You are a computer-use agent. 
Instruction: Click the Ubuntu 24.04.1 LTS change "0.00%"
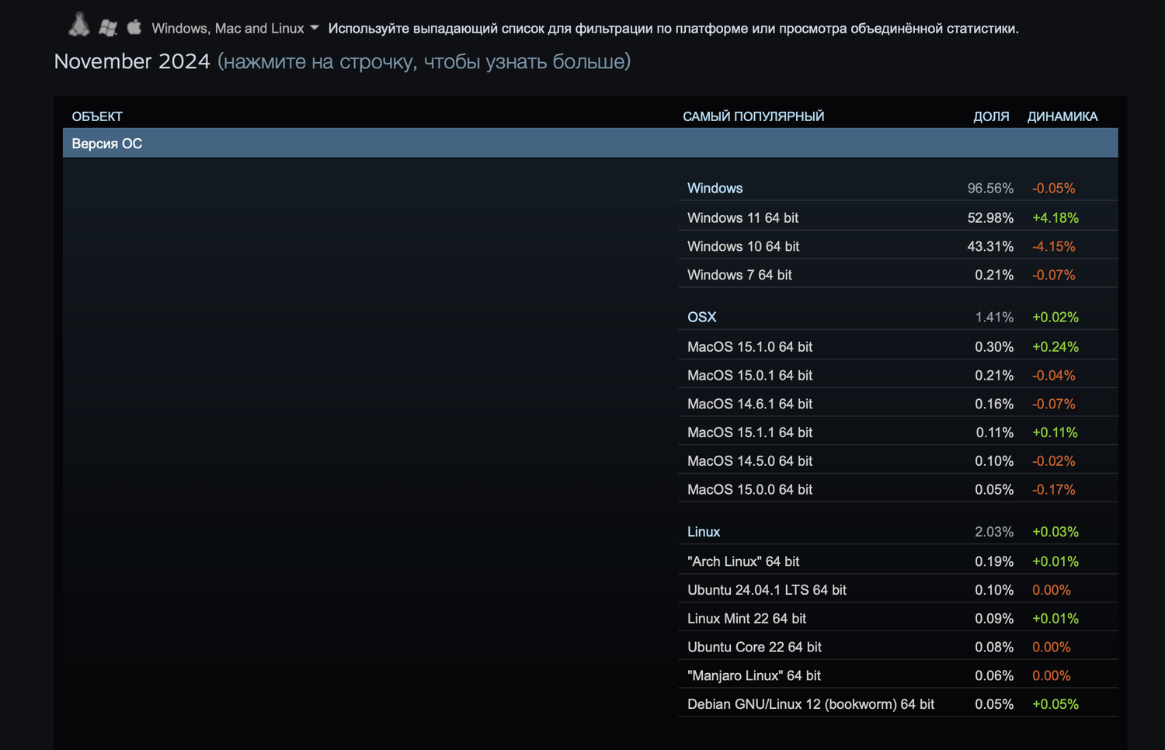pos(1052,590)
